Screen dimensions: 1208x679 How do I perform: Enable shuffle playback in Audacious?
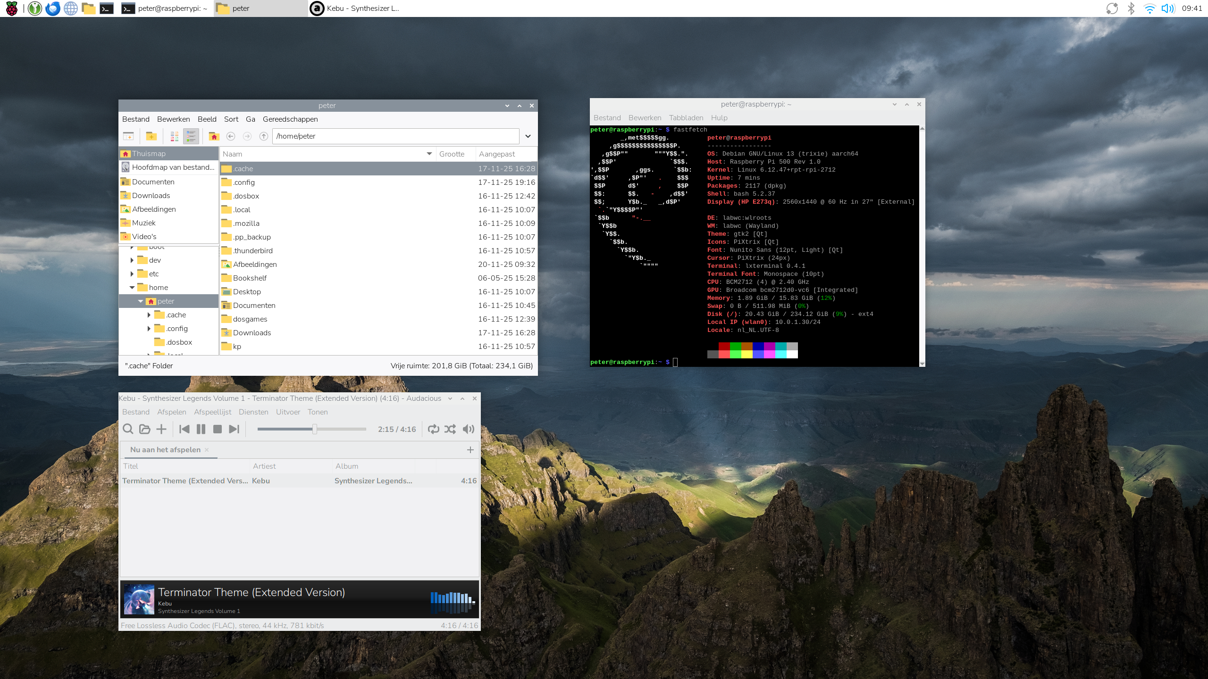pos(450,429)
